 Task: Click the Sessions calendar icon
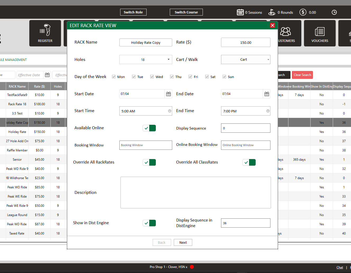coord(240,12)
